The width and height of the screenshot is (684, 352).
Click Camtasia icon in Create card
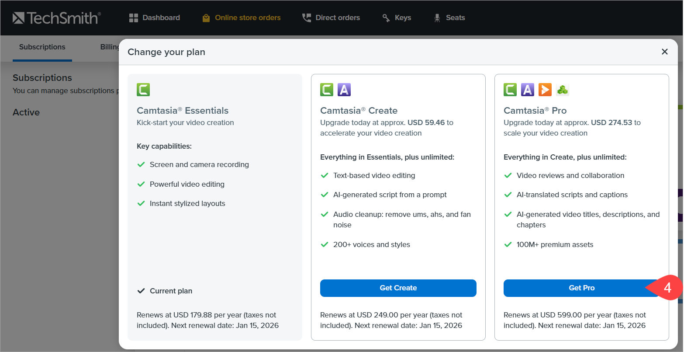coord(327,90)
